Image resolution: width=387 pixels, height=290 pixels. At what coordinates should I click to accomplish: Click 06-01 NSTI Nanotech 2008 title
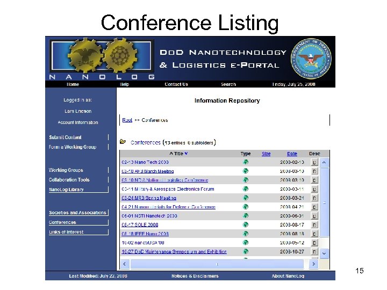click(x=149, y=216)
